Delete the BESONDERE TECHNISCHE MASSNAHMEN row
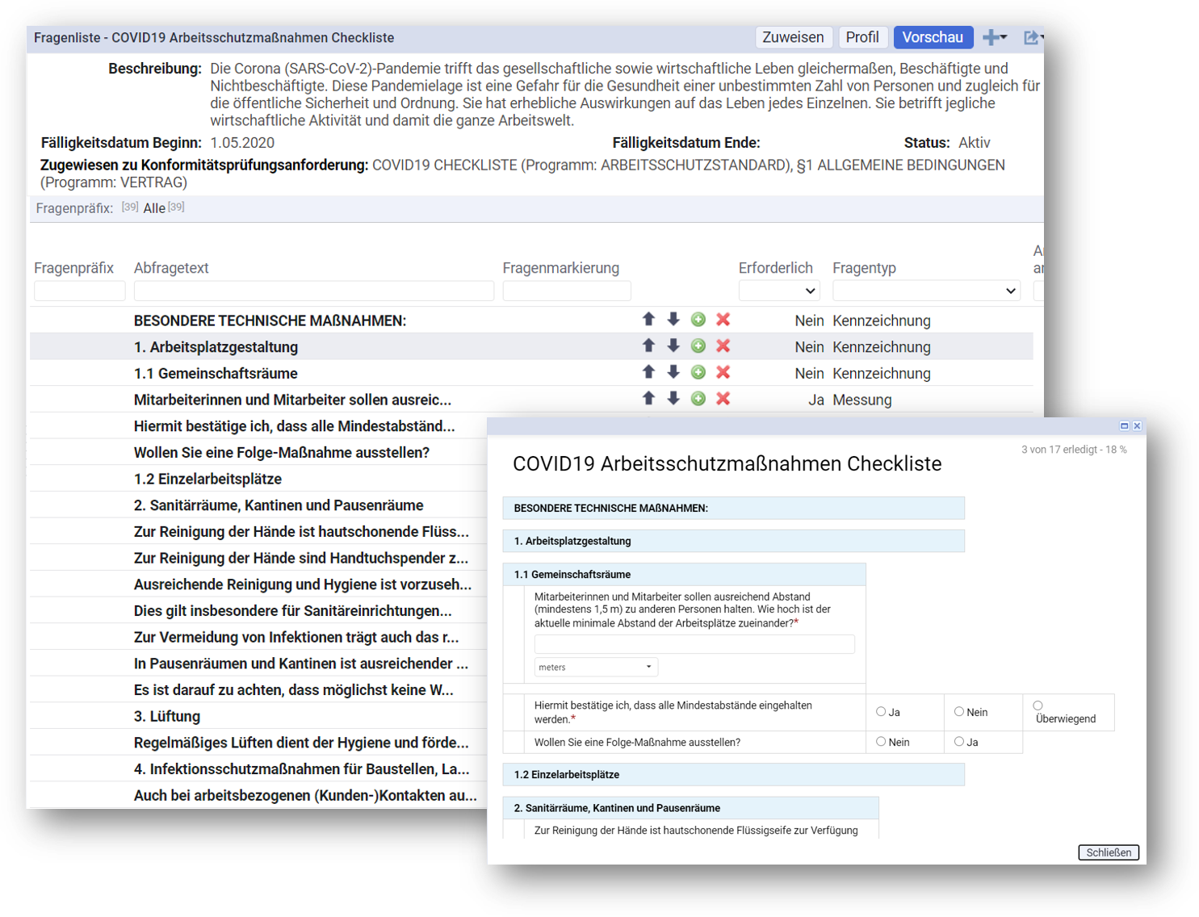This screenshot has width=1199, height=917. [723, 320]
